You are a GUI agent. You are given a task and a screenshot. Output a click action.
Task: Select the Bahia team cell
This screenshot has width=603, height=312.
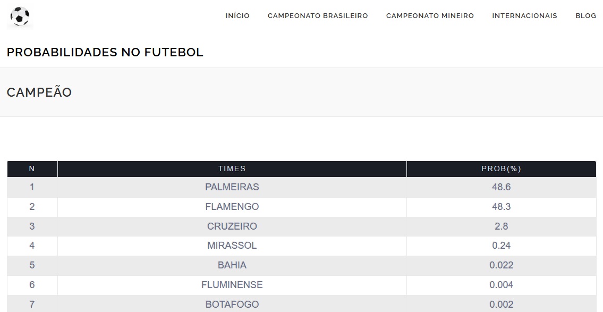232,265
